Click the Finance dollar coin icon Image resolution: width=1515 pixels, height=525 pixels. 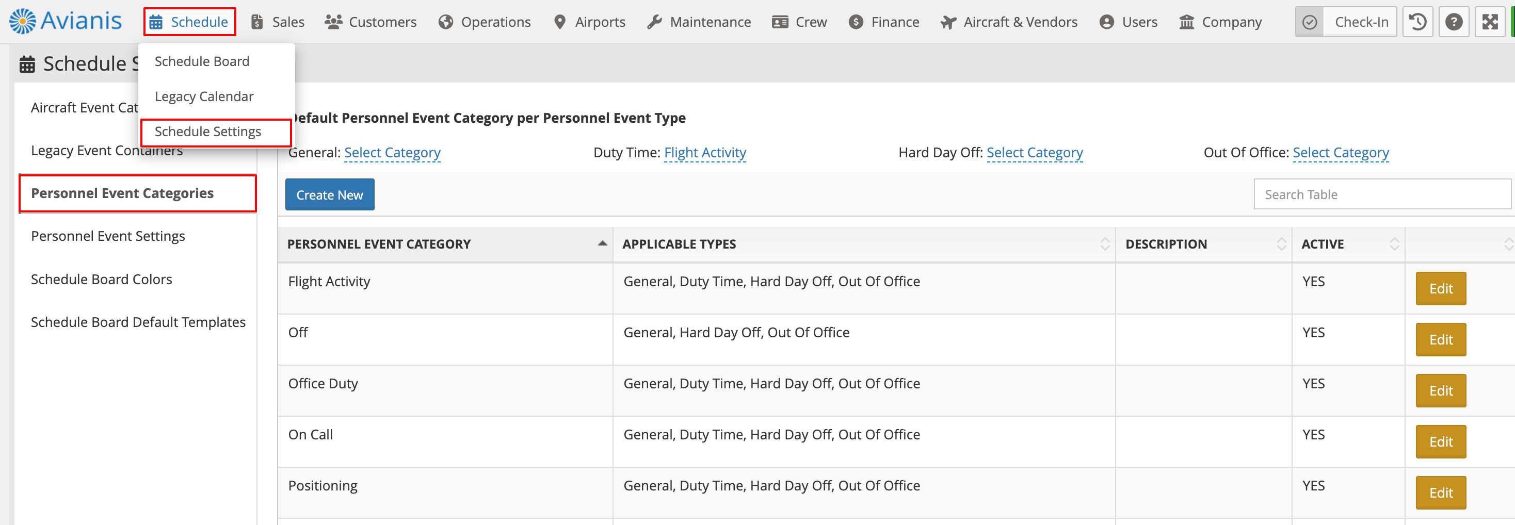[x=856, y=22]
